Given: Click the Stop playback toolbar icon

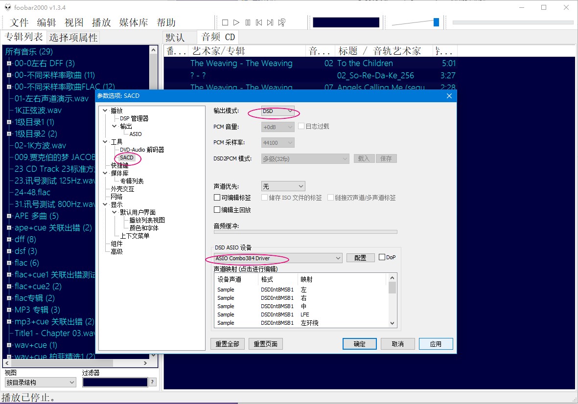Looking at the screenshot, I should tap(225, 22).
